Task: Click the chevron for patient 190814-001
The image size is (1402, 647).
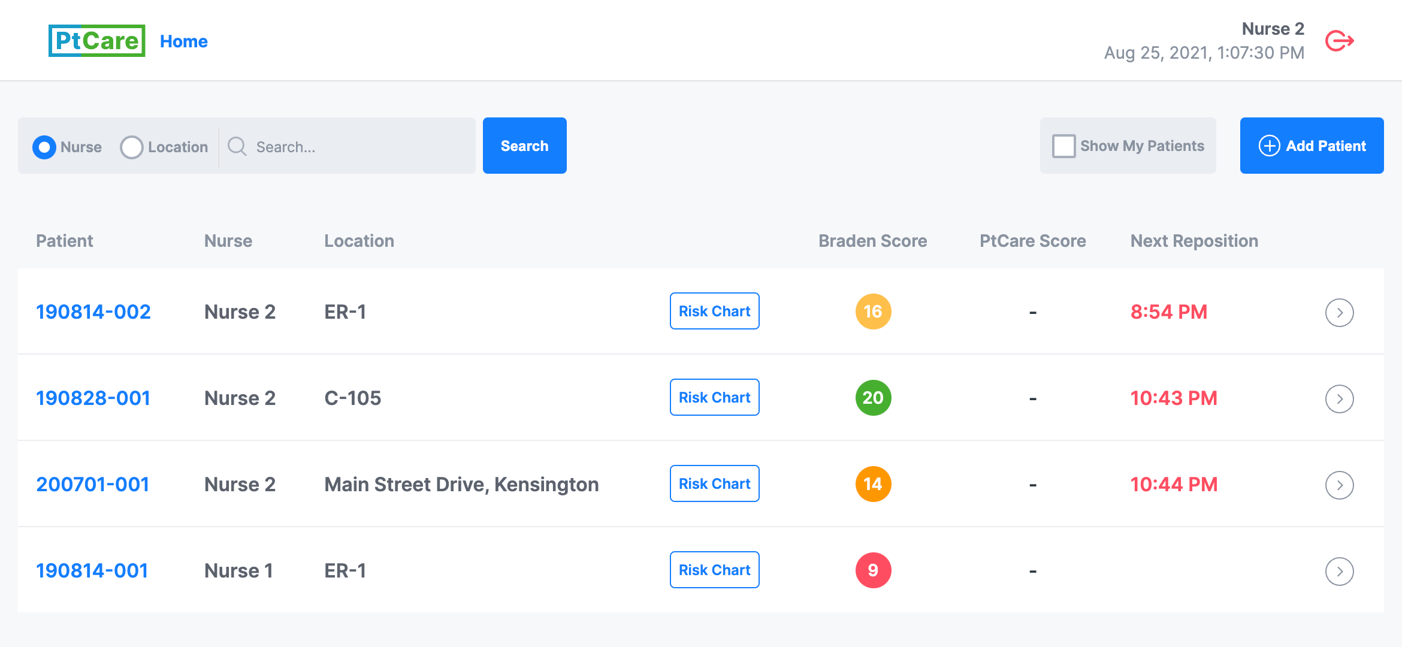Action: 1339,572
